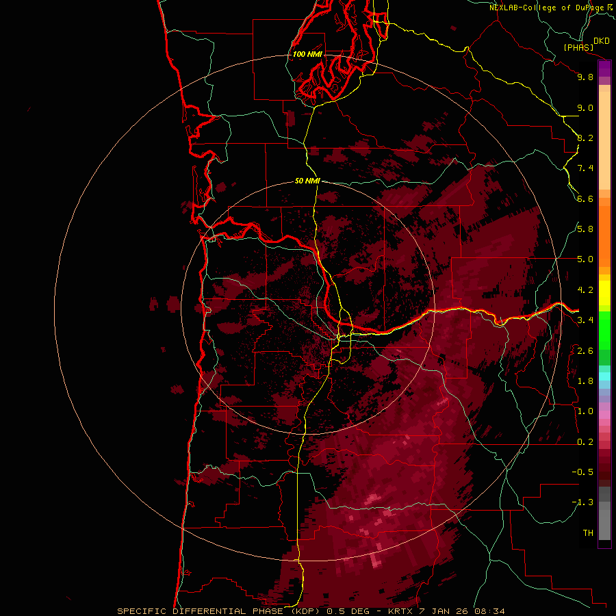Click the 5.0 value on the legend
This screenshot has width=616, height=616.
(585, 259)
